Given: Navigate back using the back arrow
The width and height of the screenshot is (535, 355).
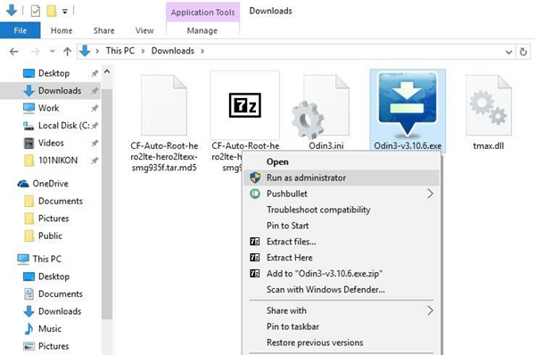Looking at the screenshot, I should click(14, 52).
